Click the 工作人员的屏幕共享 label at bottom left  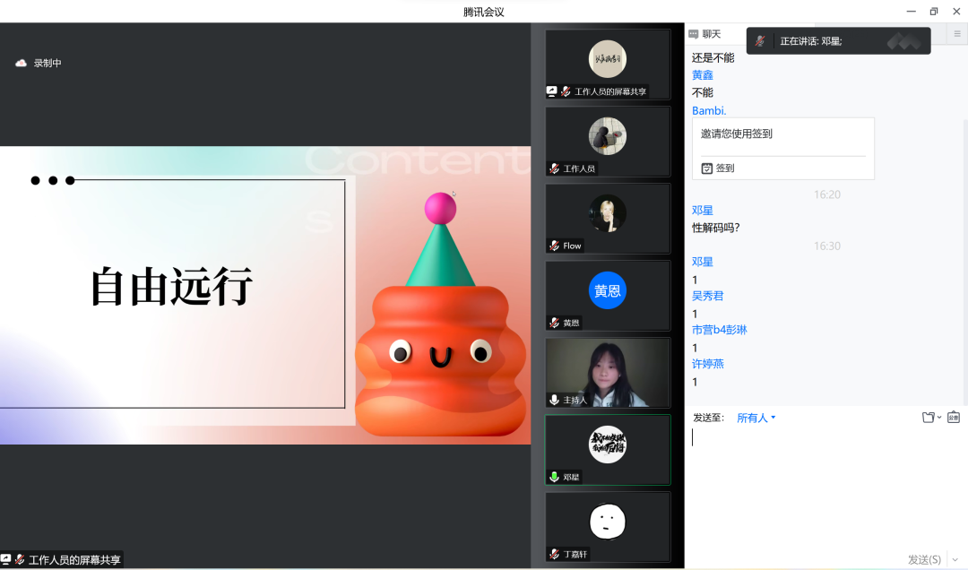pyautogui.click(x=74, y=560)
